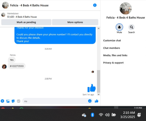
Task: Open the battery tray icon
Action: pyautogui.click(x=114, y=115)
